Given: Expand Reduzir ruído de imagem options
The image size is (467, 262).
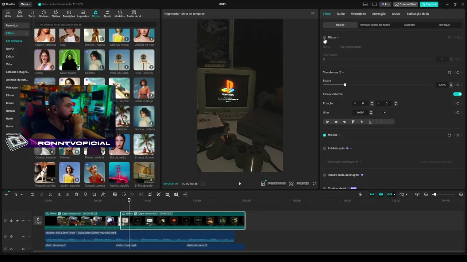Looking at the screenshot, I should pos(366,175).
